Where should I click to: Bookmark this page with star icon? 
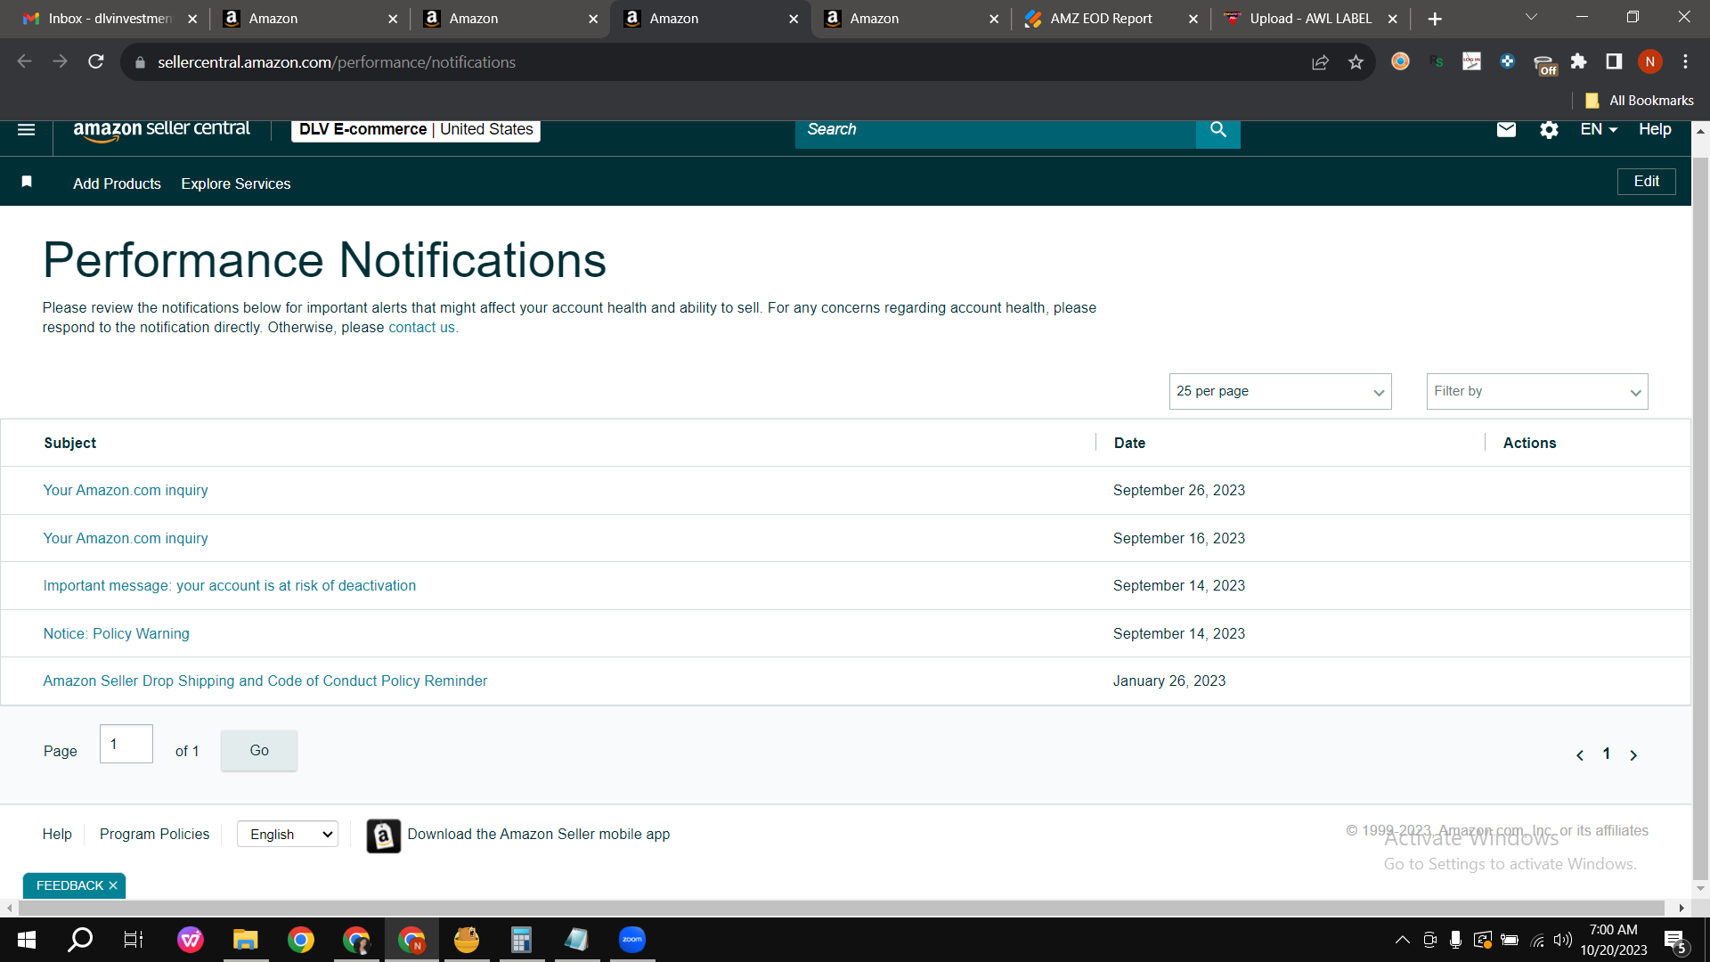point(1356,61)
